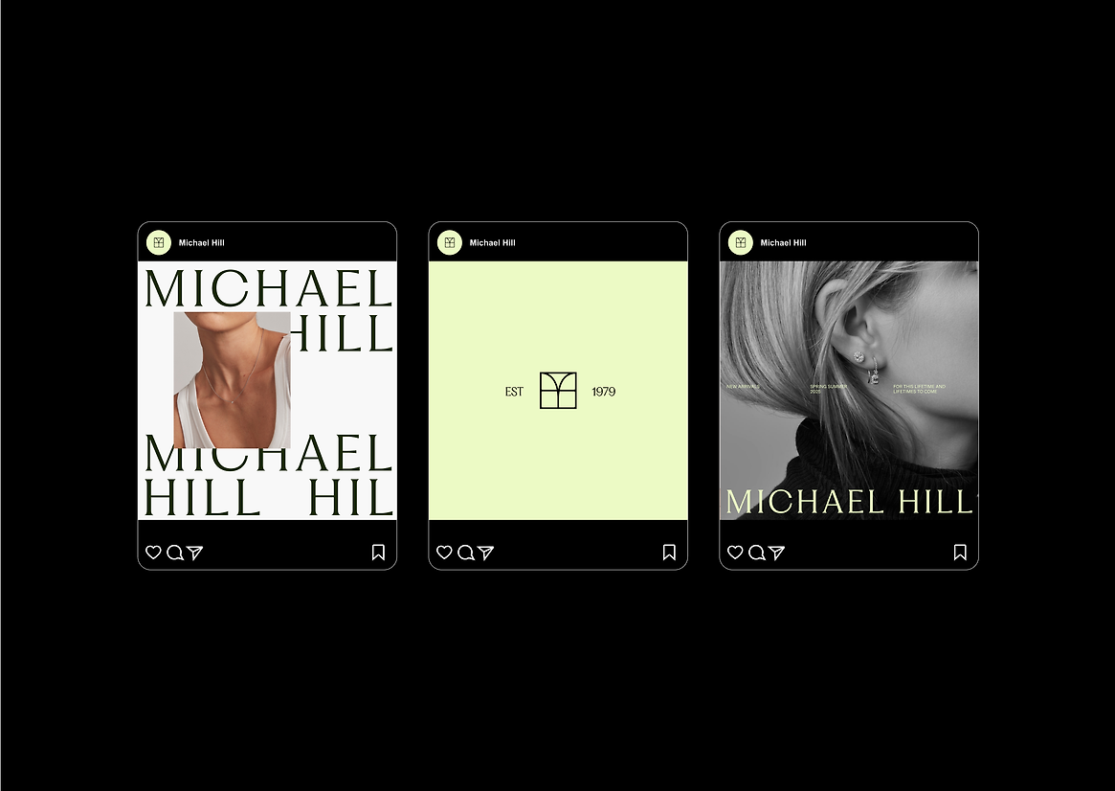Open profile avatar on the first post

click(x=159, y=242)
